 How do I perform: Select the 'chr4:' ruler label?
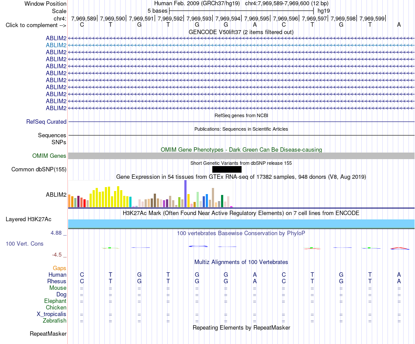pos(60,18)
